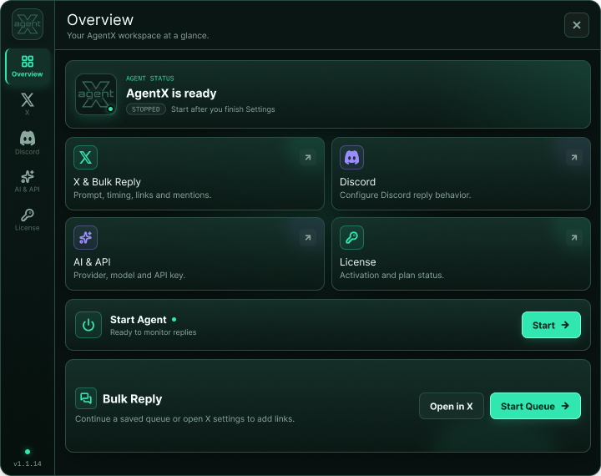This screenshot has width=601, height=476.
Task: Click the green dot next to Start Agent
Action: coord(174,319)
